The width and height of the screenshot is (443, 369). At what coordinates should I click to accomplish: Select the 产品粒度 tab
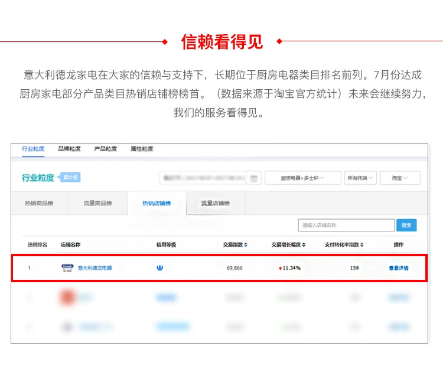pos(105,149)
